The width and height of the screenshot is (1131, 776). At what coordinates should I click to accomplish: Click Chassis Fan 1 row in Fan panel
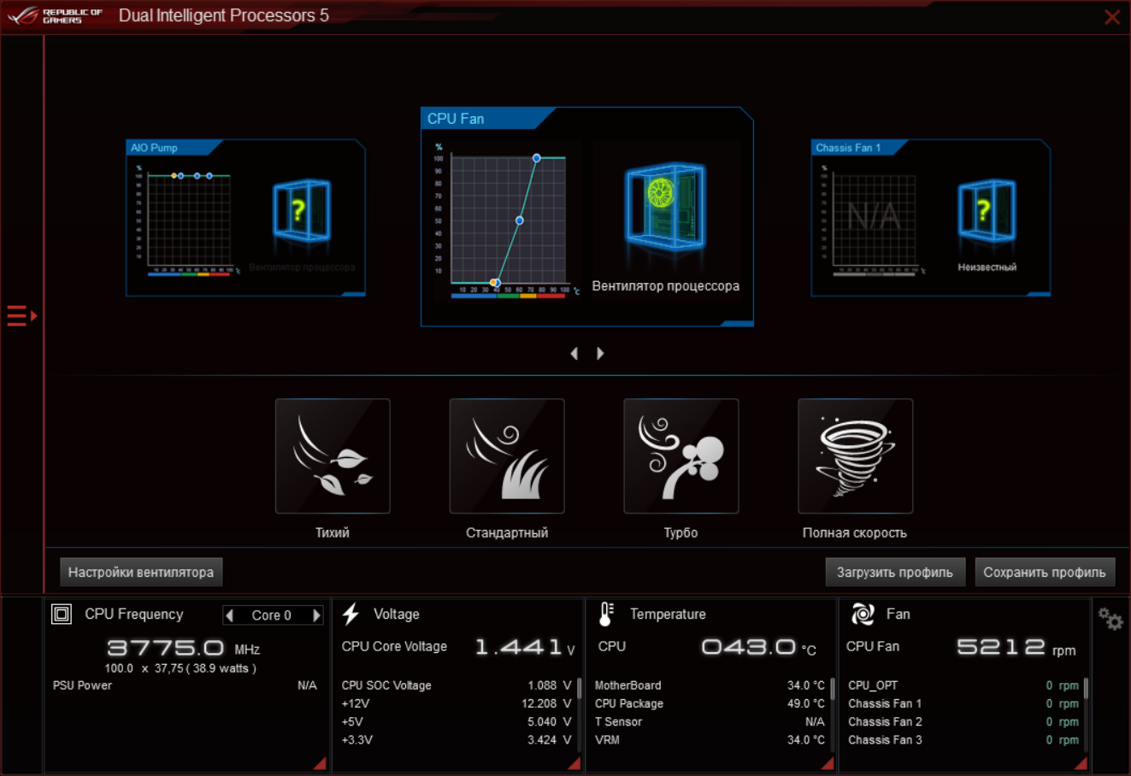point(963,703)
